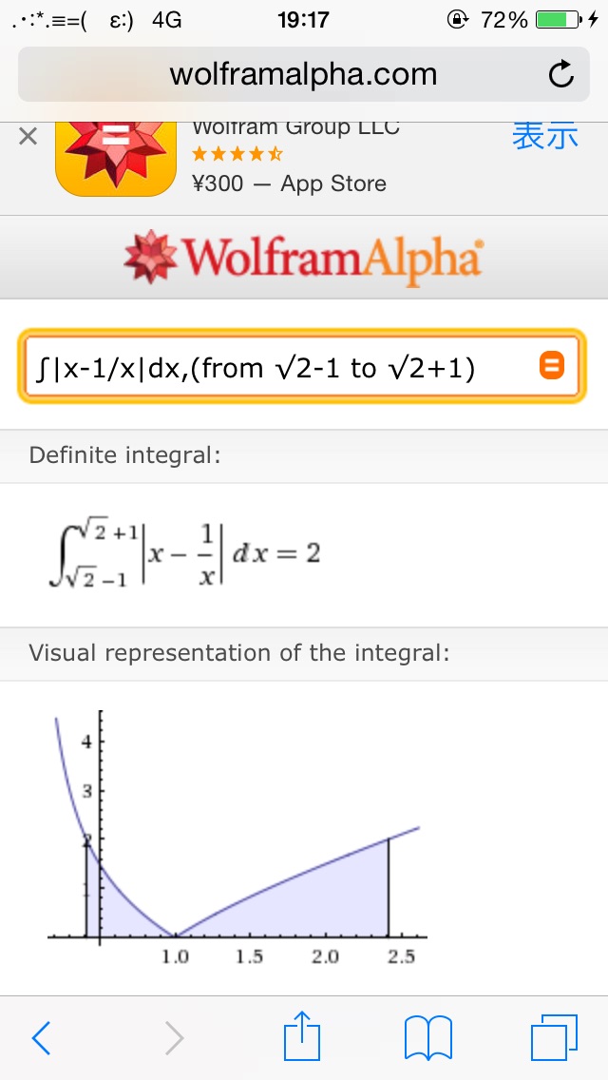This screenshot has height=1080, width=608.
Task: Tap the 'Definite integral:' section header
Action: [x=124, y=455]
